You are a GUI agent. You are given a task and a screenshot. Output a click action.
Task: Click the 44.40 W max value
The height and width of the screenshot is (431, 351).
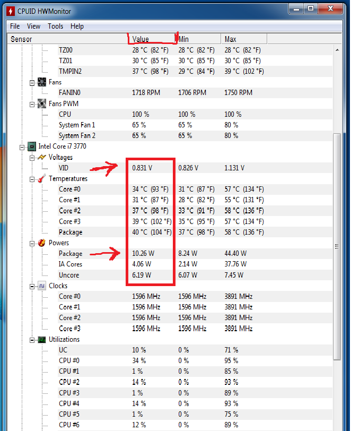pyautogui.click(x=235, y=253)
